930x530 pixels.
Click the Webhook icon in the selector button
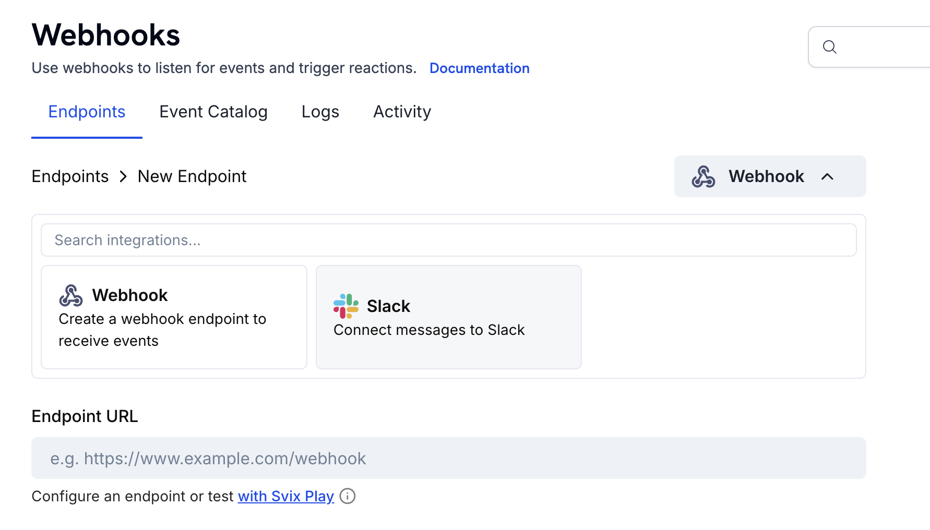(x=704, y=176)
